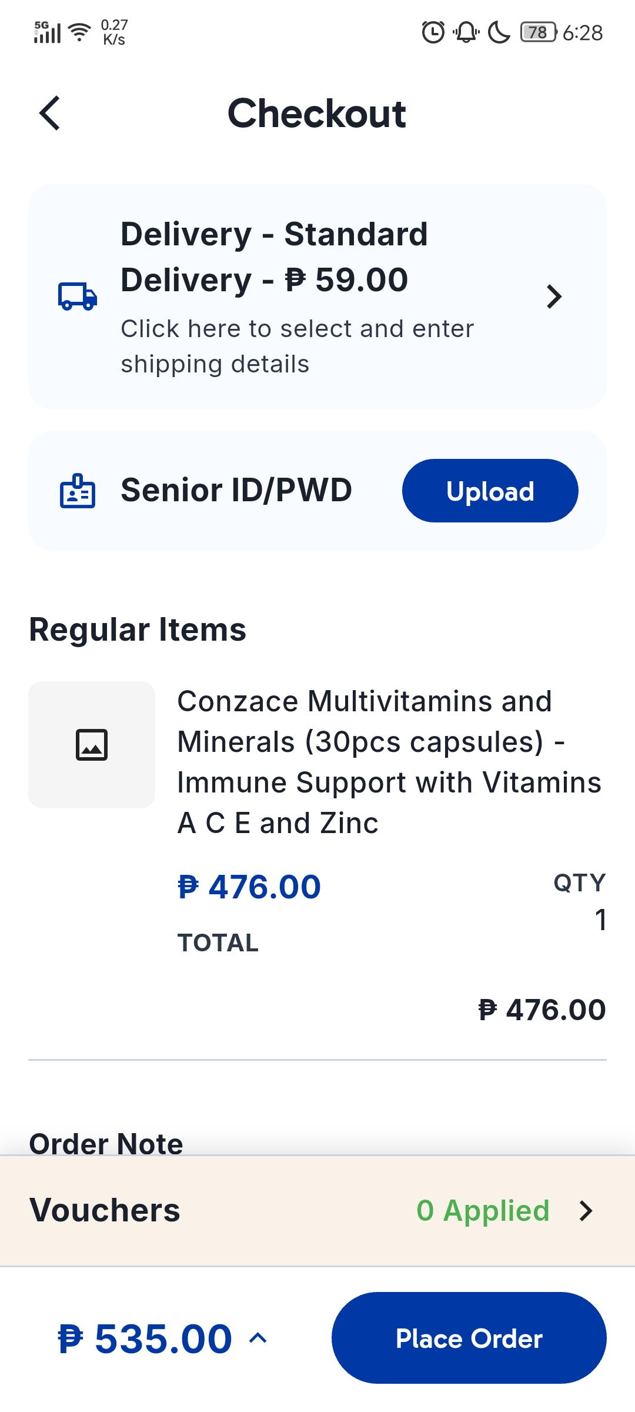Viewport: 635px width, 1412px height.
Task: Tap the Order Note section
Action: [106, 1144]
